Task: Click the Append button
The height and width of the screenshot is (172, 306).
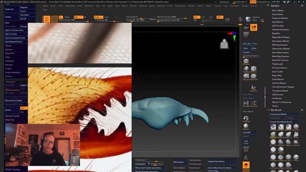Action: tap(27, 7)
